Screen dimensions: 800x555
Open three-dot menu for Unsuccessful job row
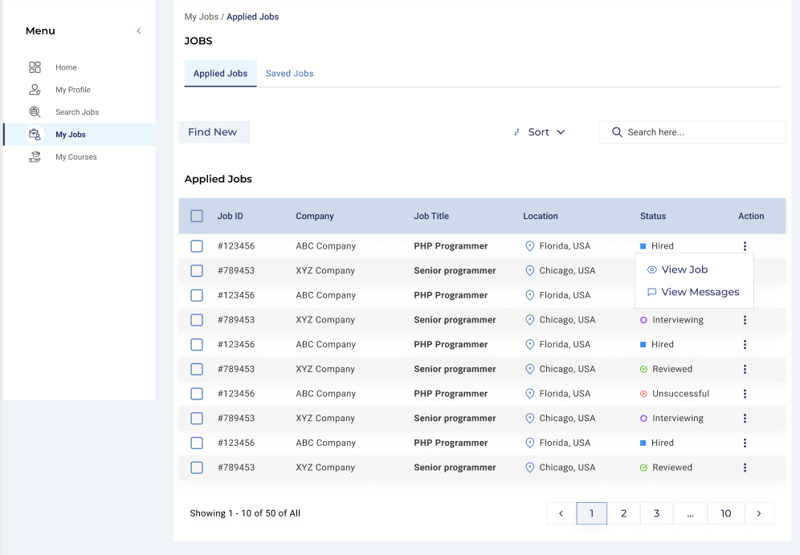tap(745, 394)
